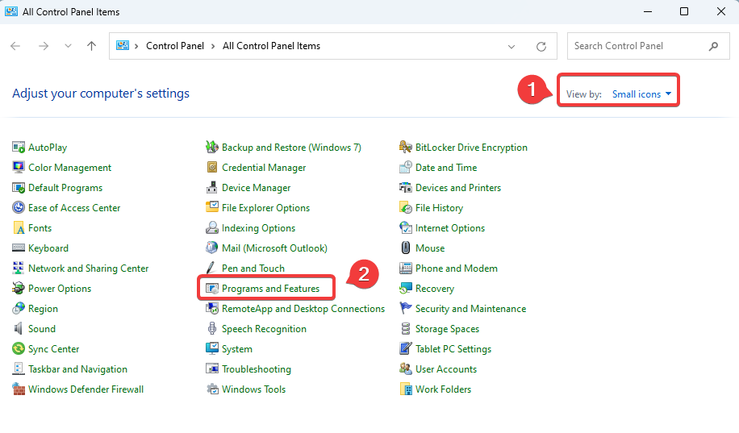Select the Storage Spaces icon
The image size is (739, 433).
[x=407, y=329]
